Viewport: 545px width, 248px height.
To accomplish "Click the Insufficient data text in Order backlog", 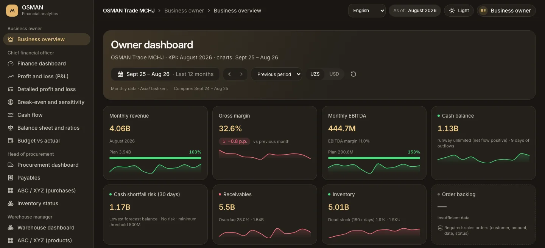I will [453, 218].
